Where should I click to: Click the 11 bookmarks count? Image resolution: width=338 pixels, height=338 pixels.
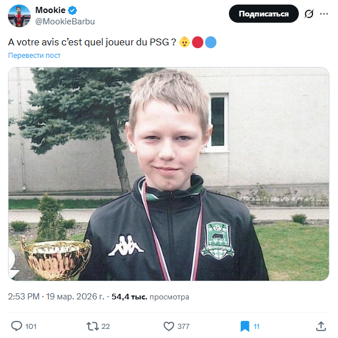pos(257,326)
